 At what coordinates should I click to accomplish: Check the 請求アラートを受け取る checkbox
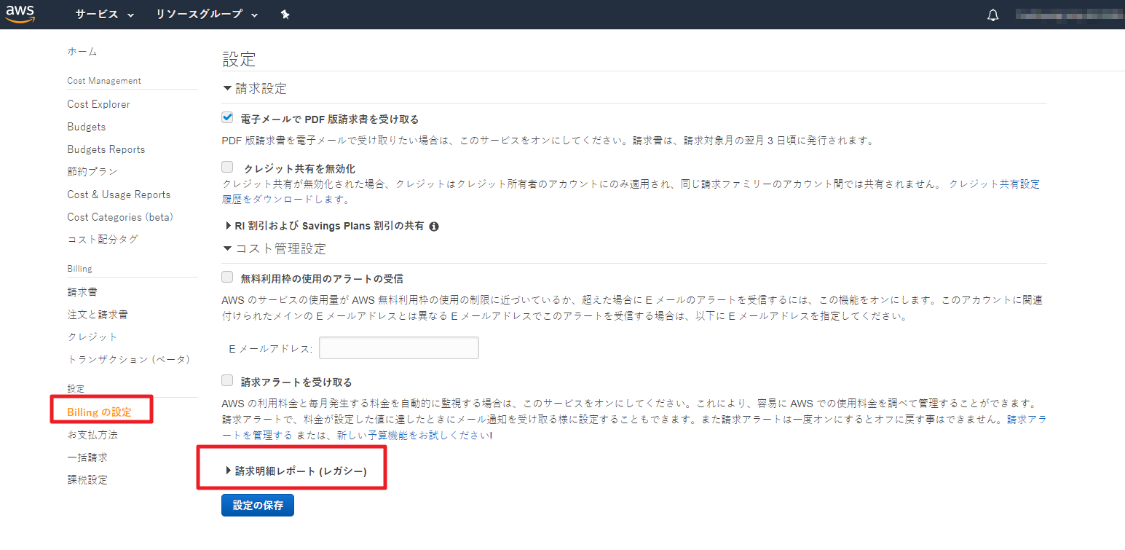[x=227, y=381]
